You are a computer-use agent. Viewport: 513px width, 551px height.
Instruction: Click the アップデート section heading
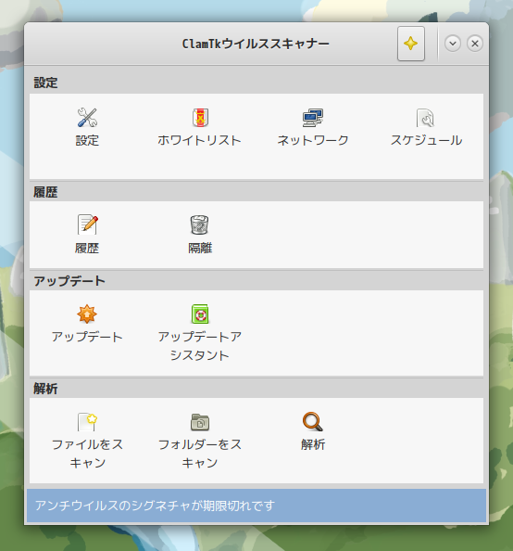pyautogui.click(x=69, y=281)
